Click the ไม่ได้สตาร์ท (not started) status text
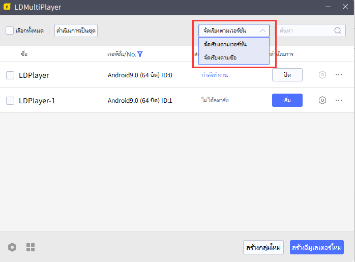 (215, 100)
